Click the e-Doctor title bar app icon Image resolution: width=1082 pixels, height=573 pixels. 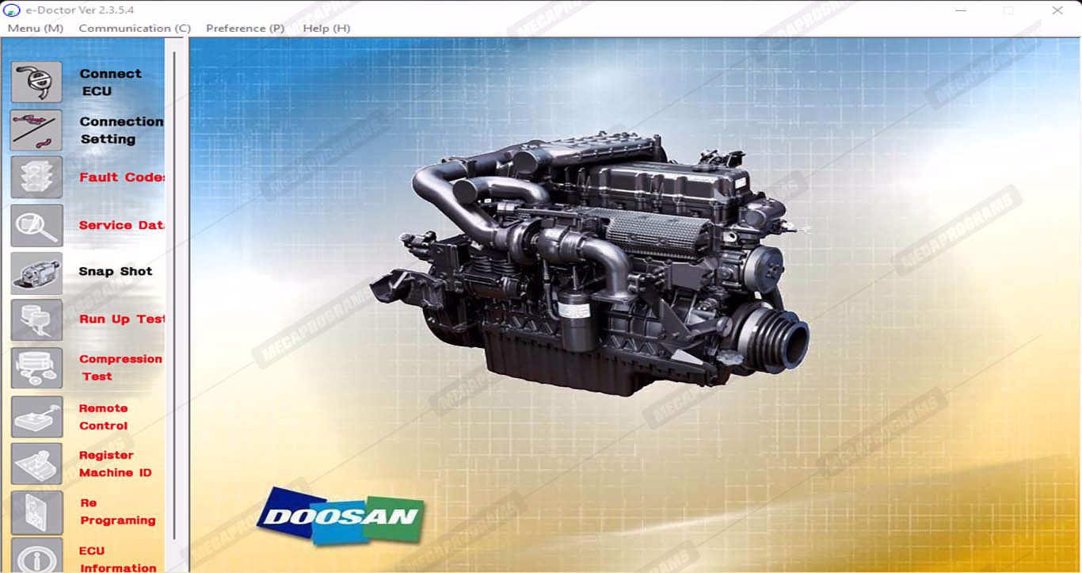13,10
